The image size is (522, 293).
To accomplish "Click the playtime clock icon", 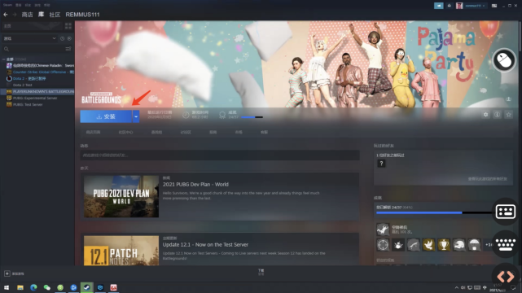I will (186, 115).
